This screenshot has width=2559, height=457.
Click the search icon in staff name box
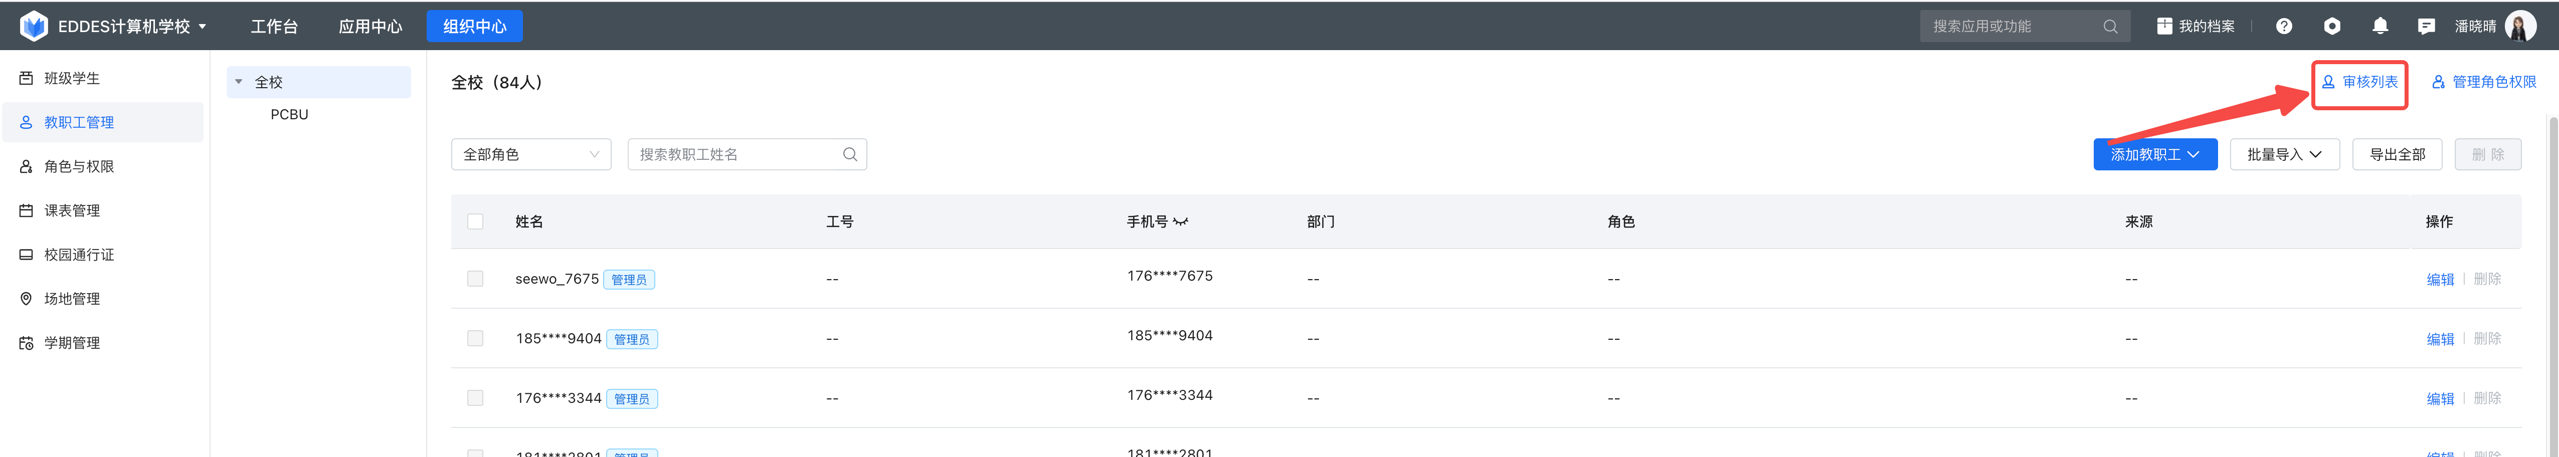pos(849,154)
